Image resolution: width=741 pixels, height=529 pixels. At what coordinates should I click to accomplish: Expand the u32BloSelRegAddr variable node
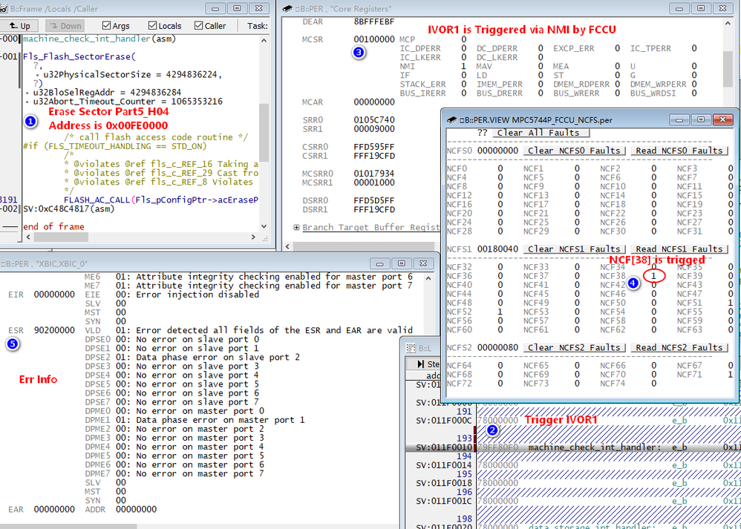point(27,93)
